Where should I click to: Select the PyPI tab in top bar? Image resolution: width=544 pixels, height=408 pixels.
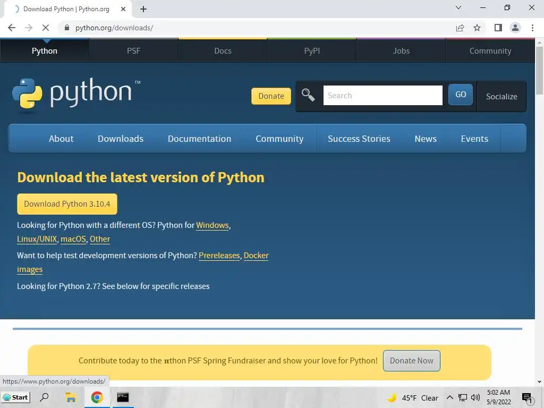point(312,50)
